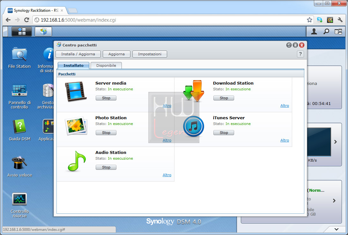Stop the Download Station package
The image size is (348, 235).
click(x=224, y=98)
